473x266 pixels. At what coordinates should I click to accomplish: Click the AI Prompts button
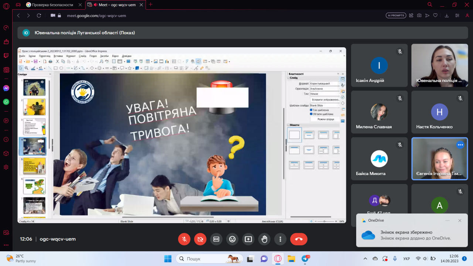[396, 16]
